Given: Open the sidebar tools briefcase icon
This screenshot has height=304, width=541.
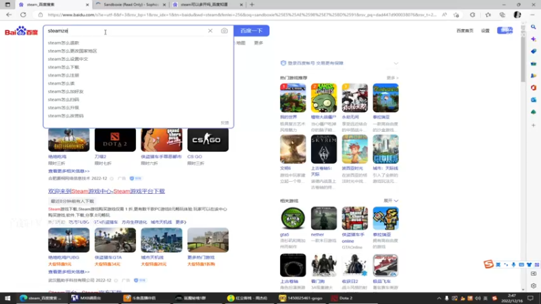Looking at the screenshot, I should pos(534,64).
